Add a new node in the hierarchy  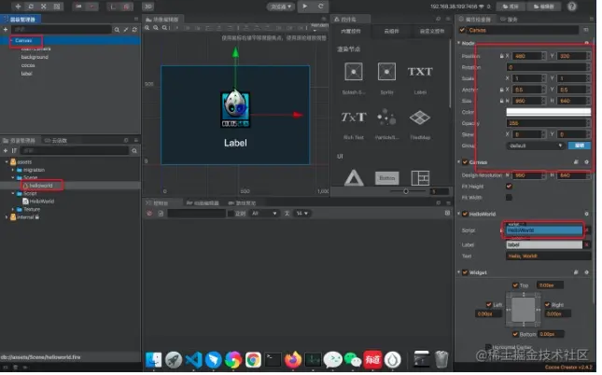6,29
